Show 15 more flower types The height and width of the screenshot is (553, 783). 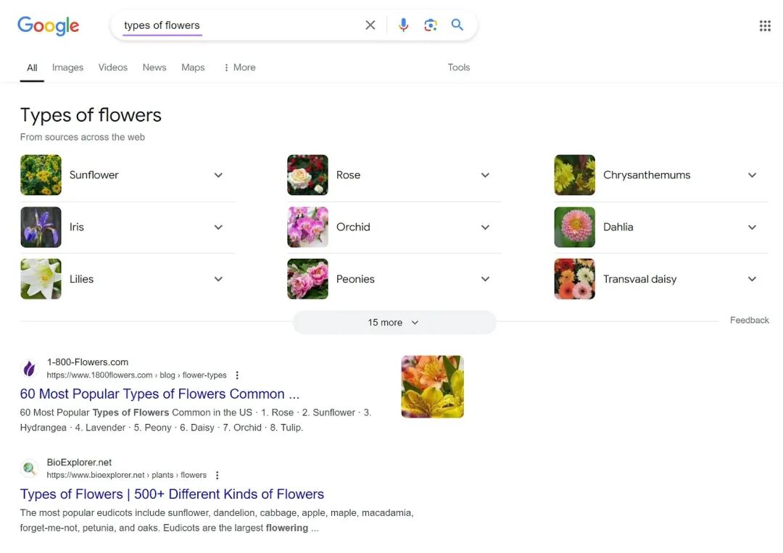[394, 323]
